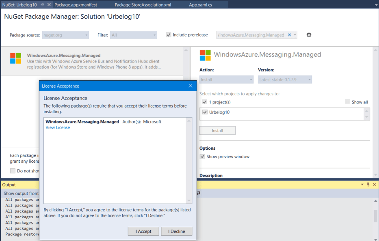379x241 pixels.
Task: Clear the WindowsAzure.Messaging.Managed search query
Action: click(289, 35)
